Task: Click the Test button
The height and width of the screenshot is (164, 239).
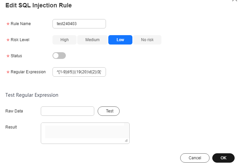Action: coord(109,111)
